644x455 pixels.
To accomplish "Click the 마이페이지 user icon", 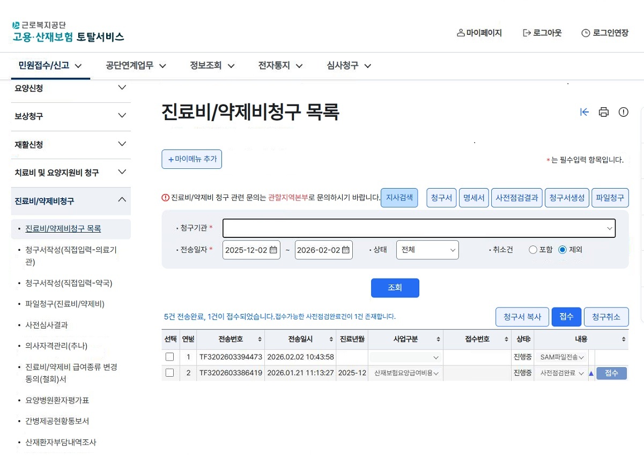I will coord(461,33).
